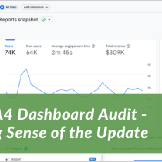
Task: Click the green check status icon
Action: tap(43, 19)
